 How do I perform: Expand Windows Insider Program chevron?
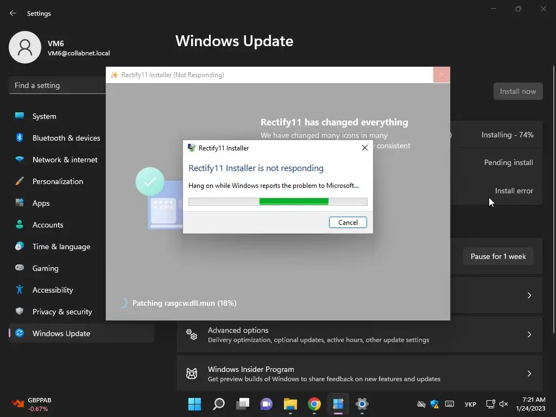pyautogui.click(x=529, y=374)
